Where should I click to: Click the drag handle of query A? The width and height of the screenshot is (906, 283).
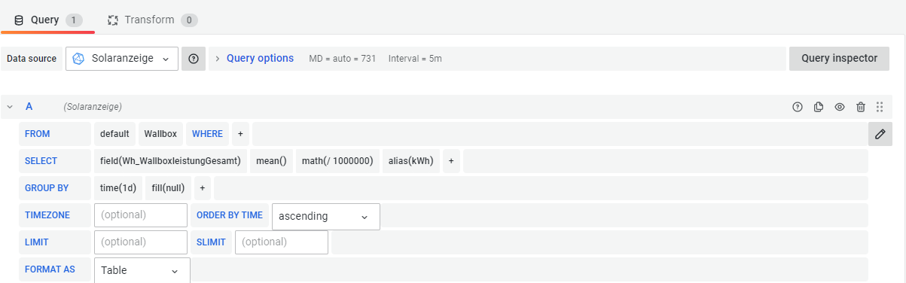(x=880, y=107)
